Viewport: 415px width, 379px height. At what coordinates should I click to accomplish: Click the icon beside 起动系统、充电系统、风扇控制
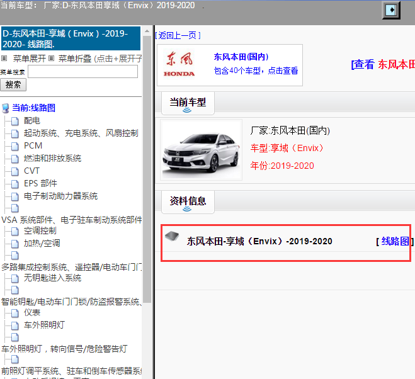pyautogui.click(x=15, y=133)
